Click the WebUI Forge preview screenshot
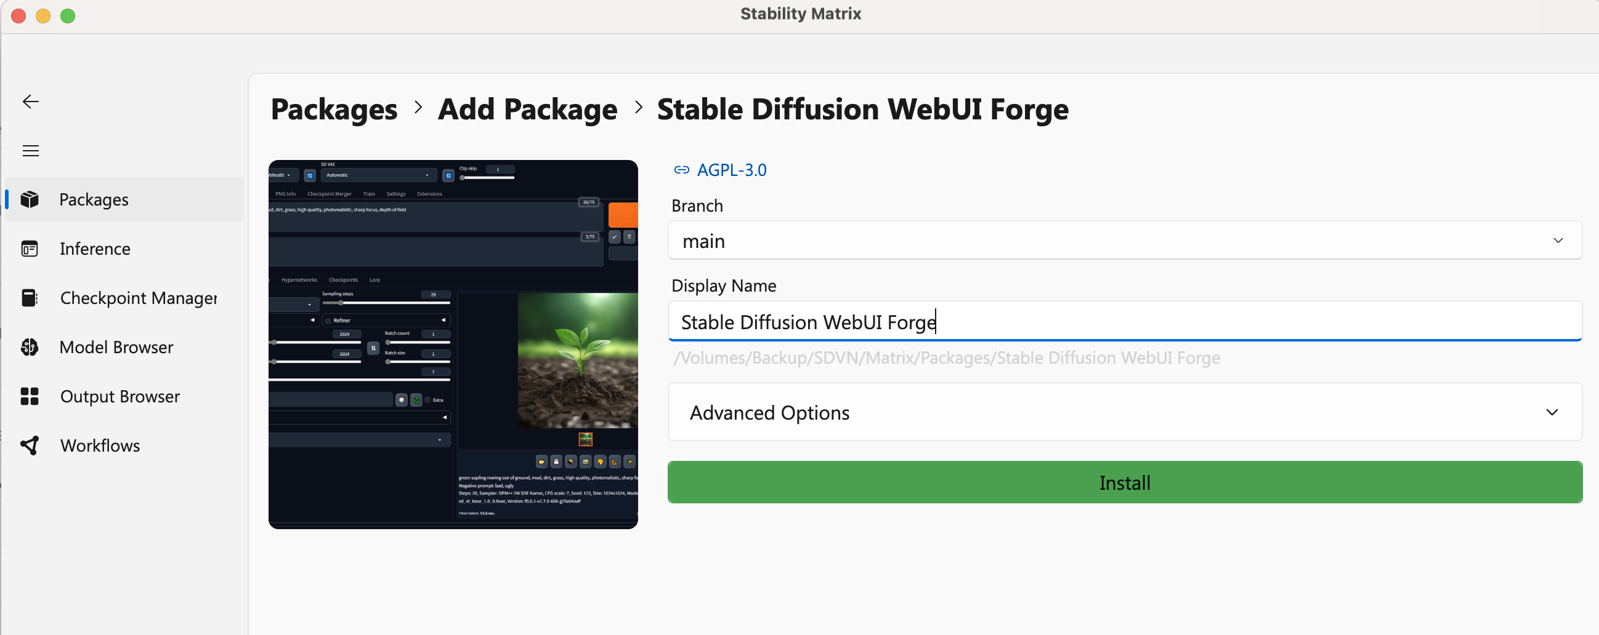 [x=453, y=344]
